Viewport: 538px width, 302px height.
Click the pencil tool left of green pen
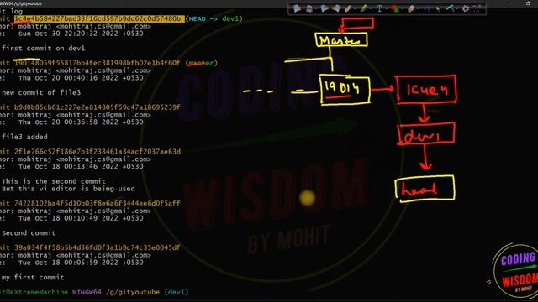pos(347,8)
